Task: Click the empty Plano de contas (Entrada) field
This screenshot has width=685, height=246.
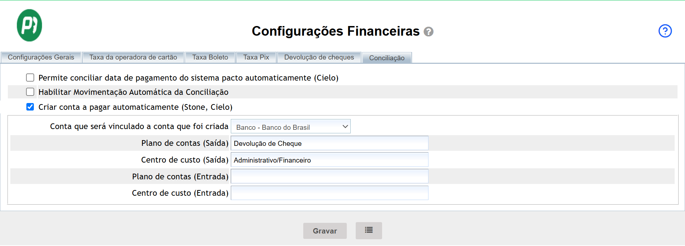Action: coord(329,176)
